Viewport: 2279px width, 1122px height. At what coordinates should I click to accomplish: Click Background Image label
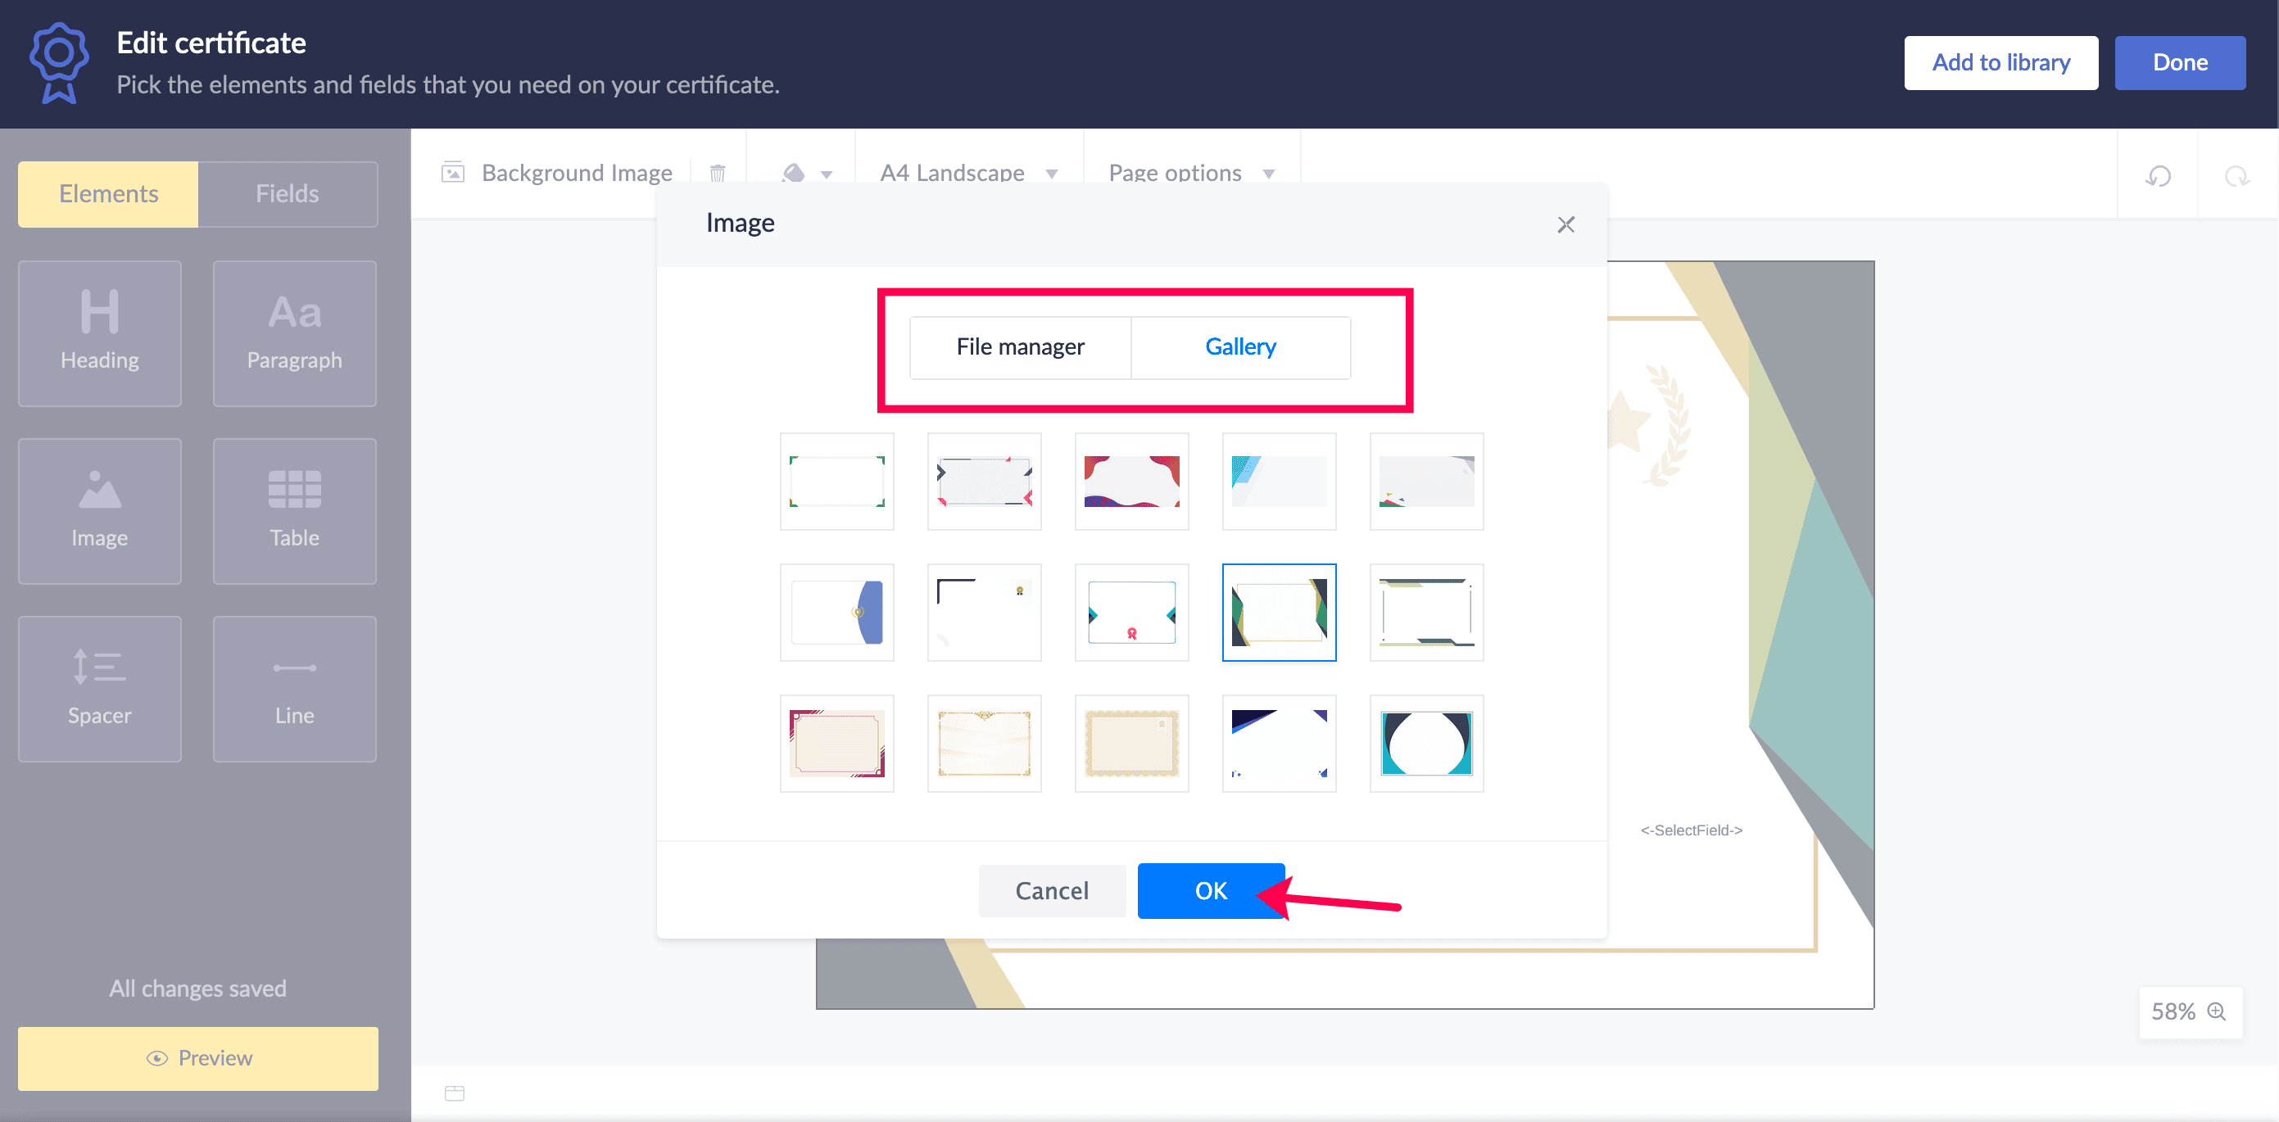577,174
